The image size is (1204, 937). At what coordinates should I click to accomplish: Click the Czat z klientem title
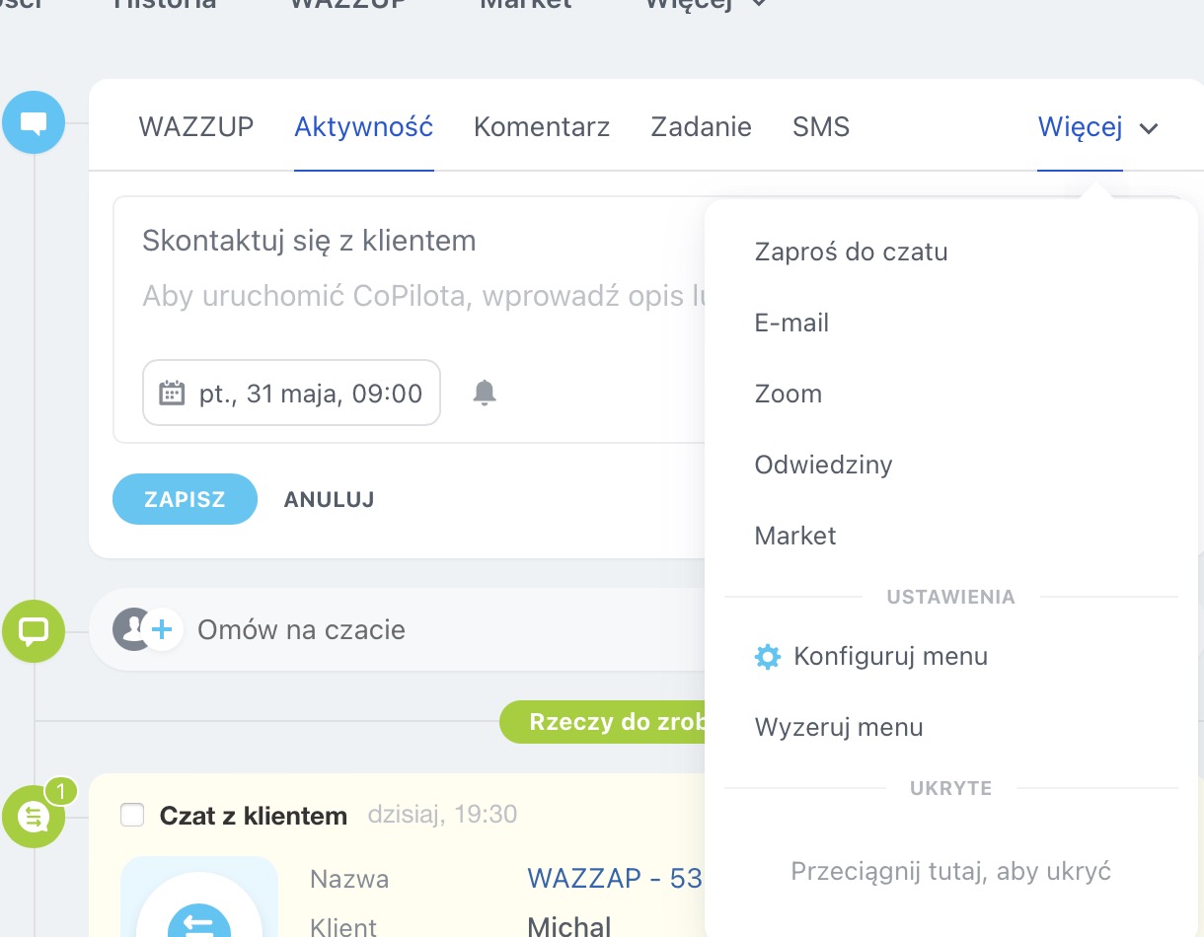(x=254, y=816)
